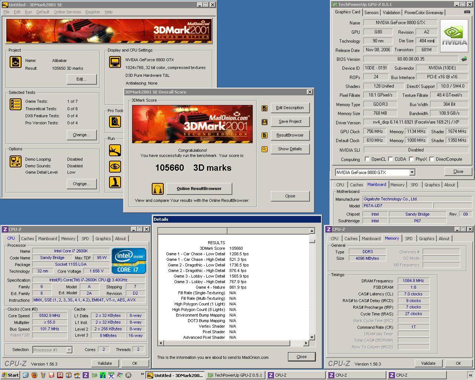Click Change... button under Selected Tests

[82, 135]
